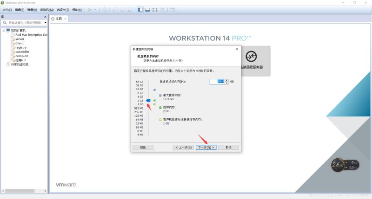Close the 主页 tab
The image size is (372, 199).
(x=65, y=19)
